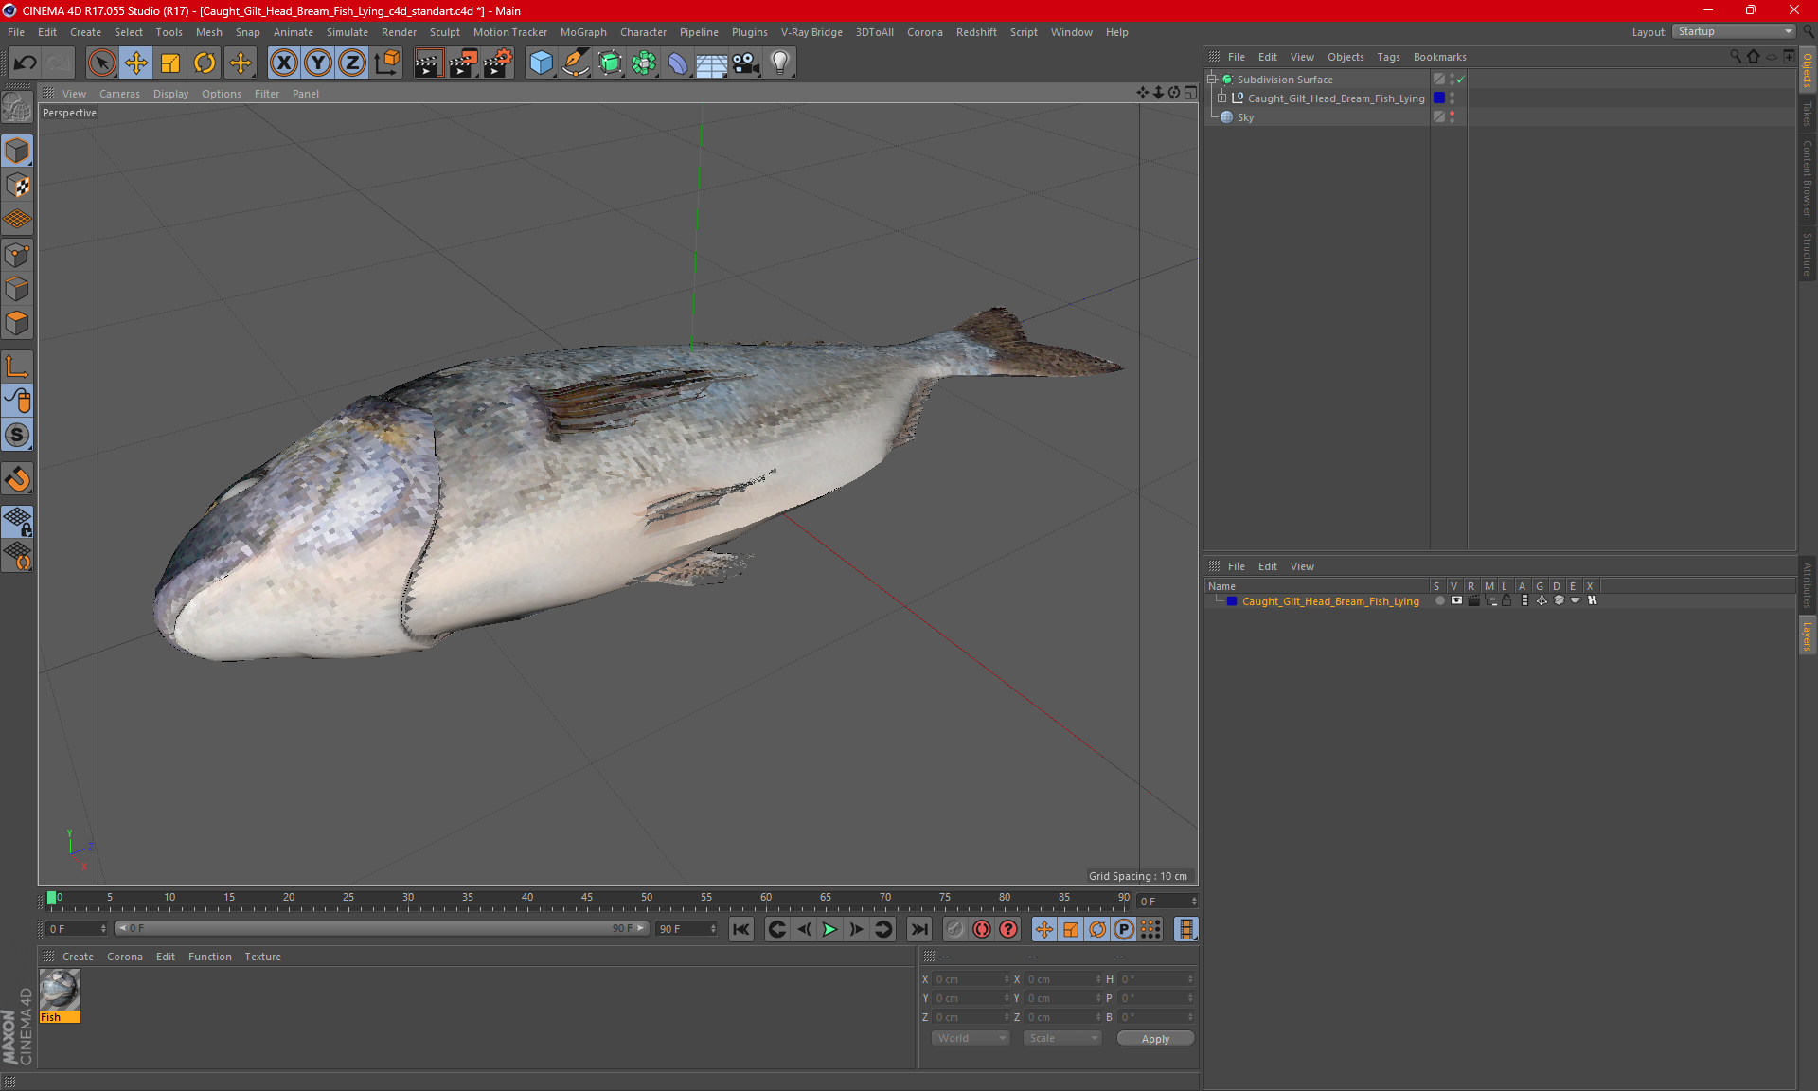Image resolution: width=1818 pixels, height=1091 pixels.
Task: Activate the Rotate tool
Action: click(205, 63)
